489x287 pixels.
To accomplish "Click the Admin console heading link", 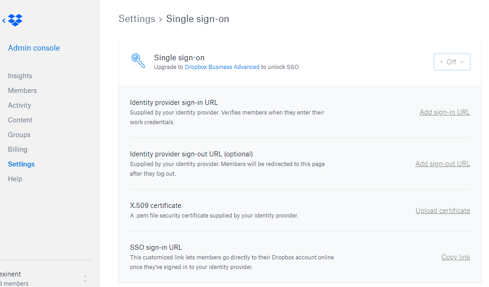I will (x=34, y=48).
